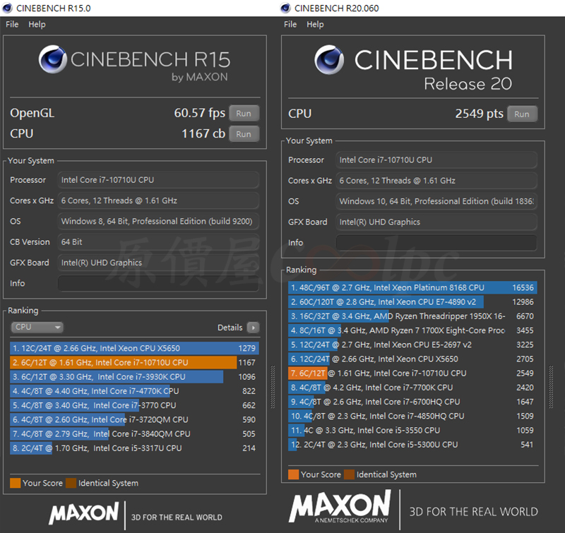Click the Processor field in R15 window
Image resolution: width=565 pixels, height=533 pixels.
[x=158, y=180]
